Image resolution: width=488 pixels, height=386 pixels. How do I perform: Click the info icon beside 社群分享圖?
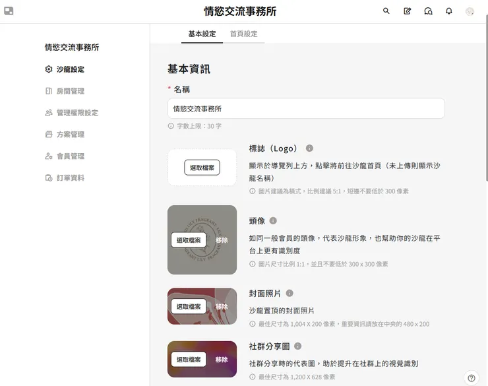click(298, 346)
